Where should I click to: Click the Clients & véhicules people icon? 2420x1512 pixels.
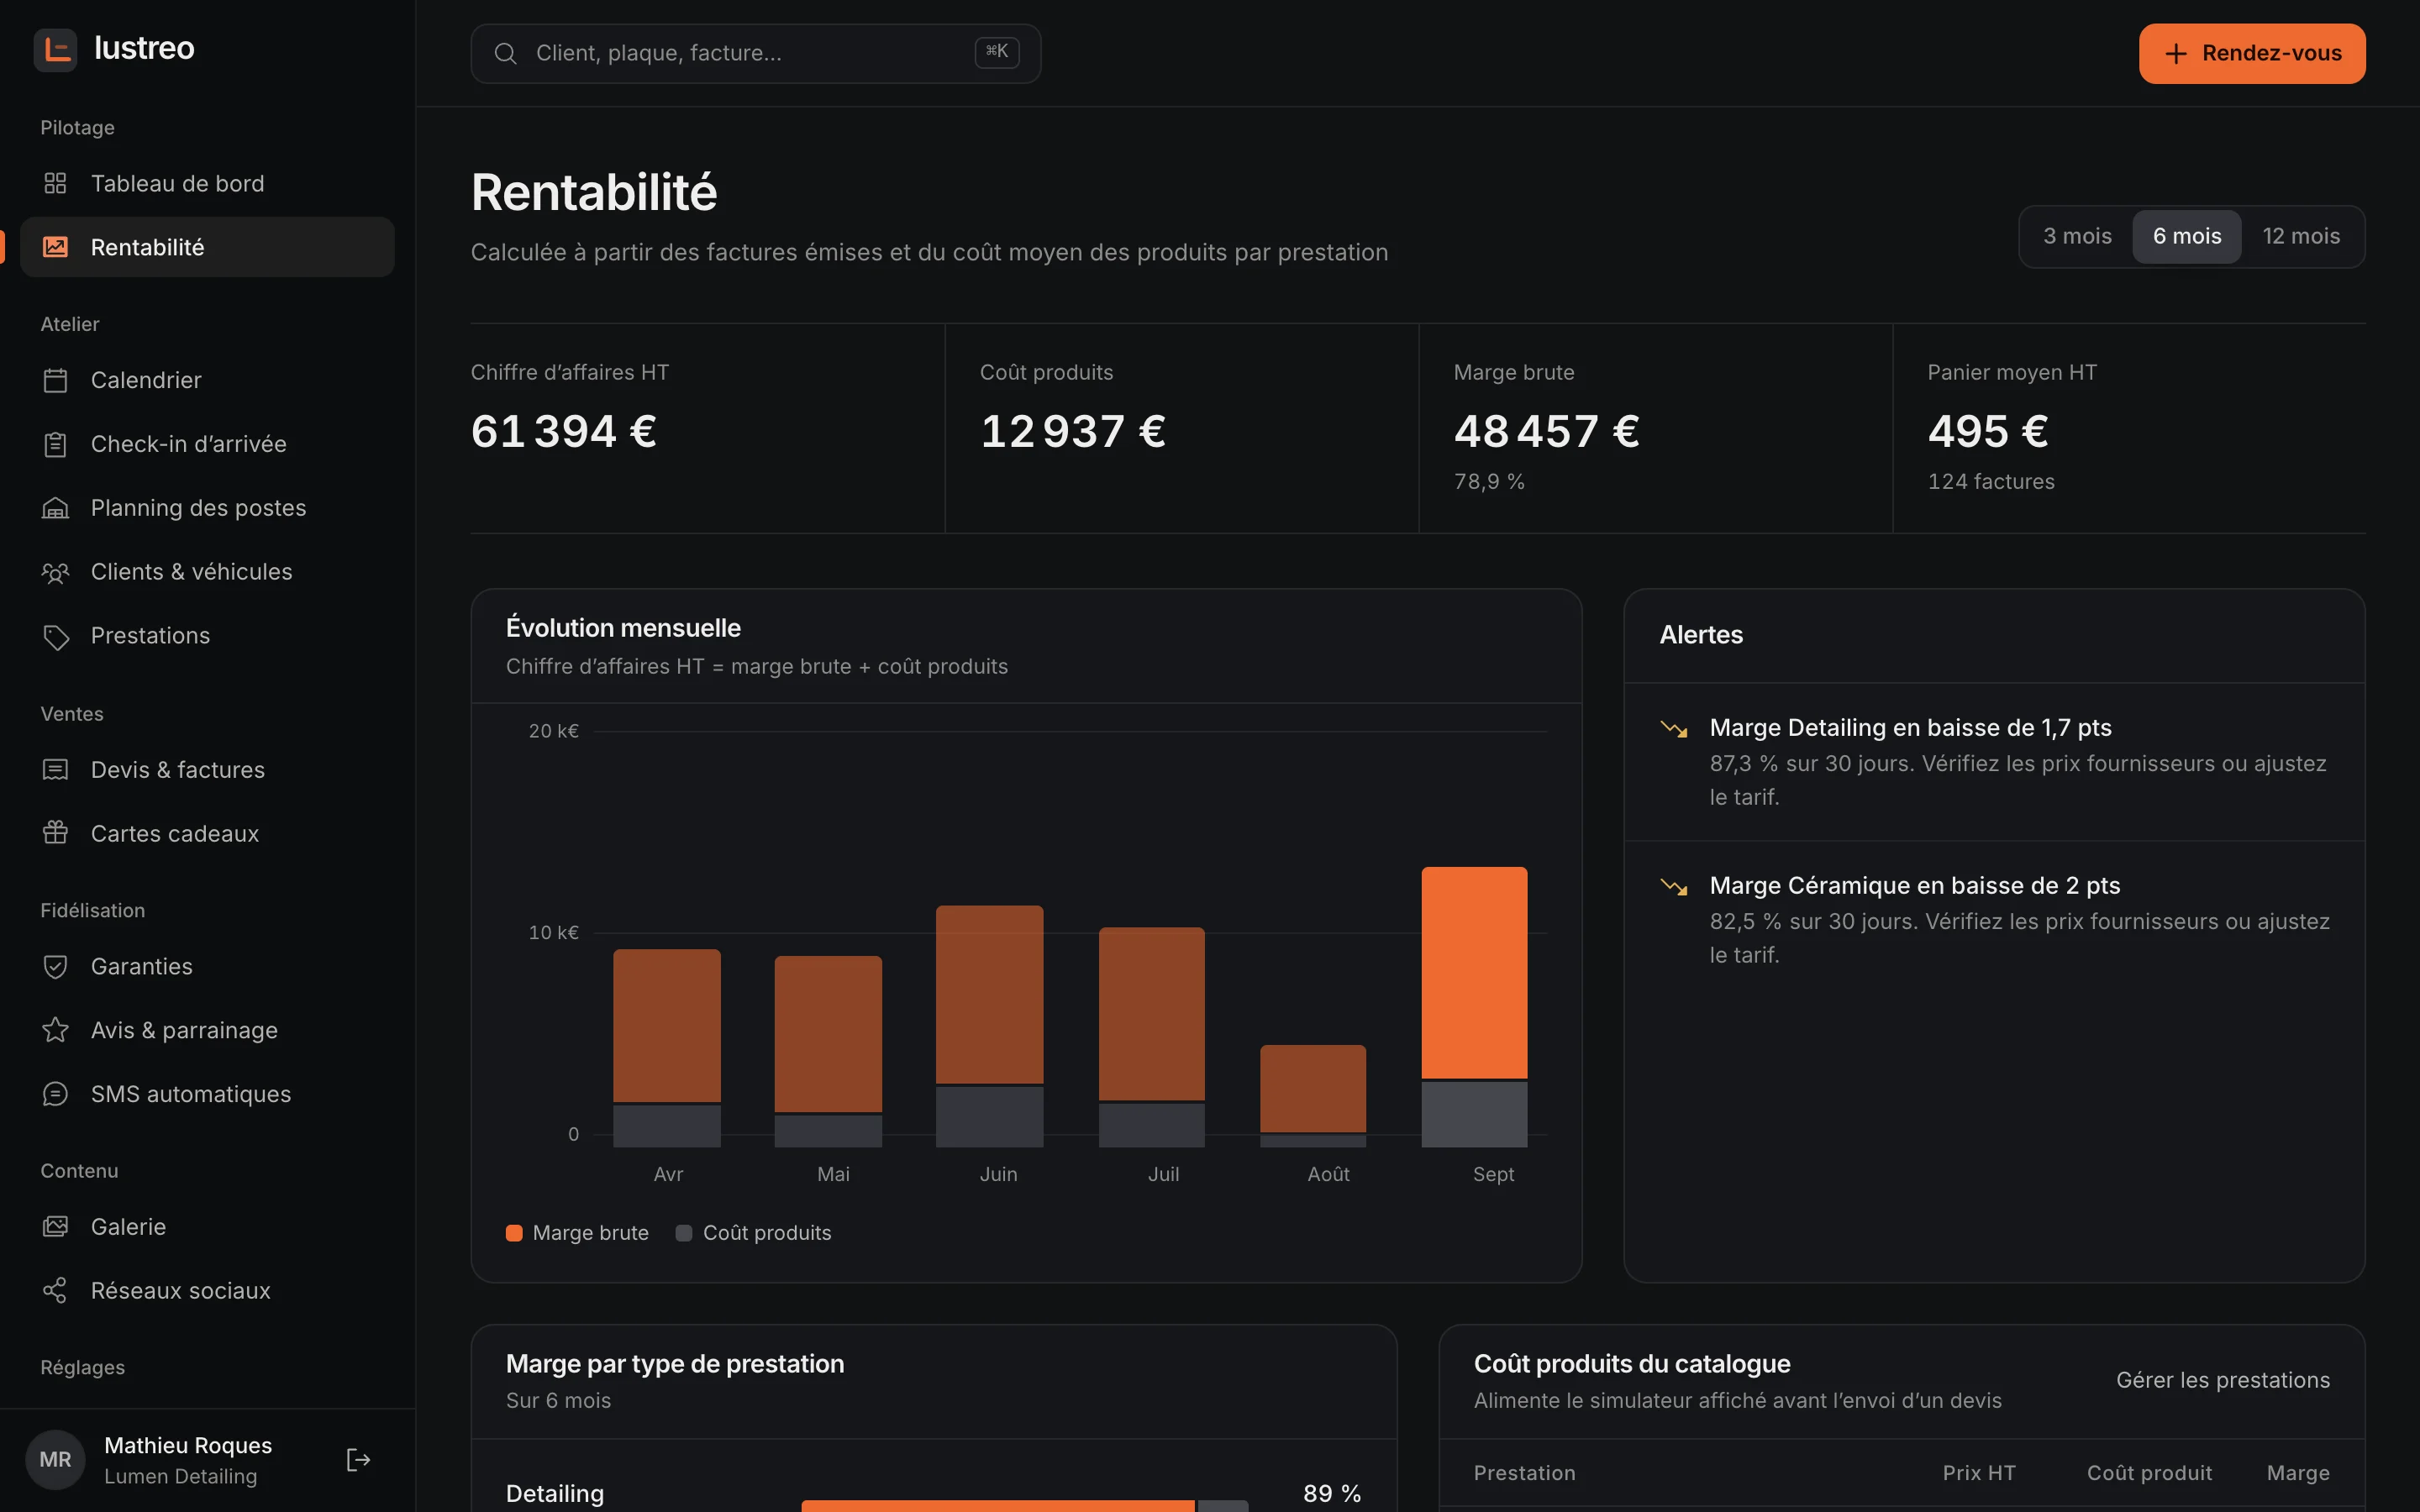coord(55,572)
